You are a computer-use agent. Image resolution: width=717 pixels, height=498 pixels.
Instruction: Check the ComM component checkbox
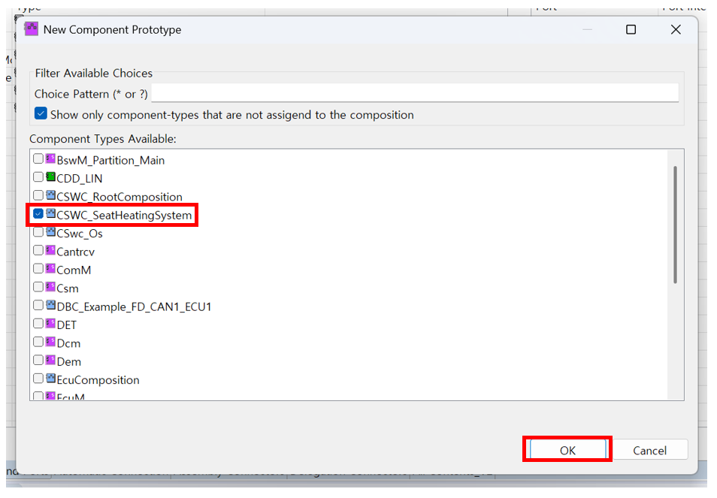tap(38, 269)
